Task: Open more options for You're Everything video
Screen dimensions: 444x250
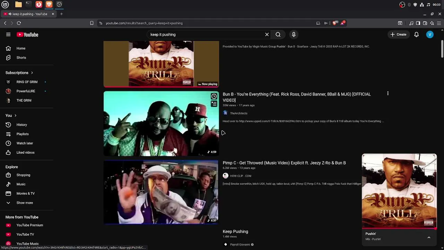Action: [388, 93]
